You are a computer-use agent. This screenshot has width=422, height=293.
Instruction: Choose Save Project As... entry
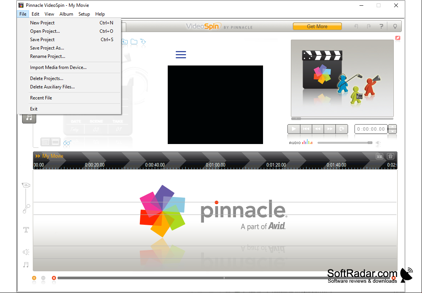pyautogui.click(x=69, y=48)
